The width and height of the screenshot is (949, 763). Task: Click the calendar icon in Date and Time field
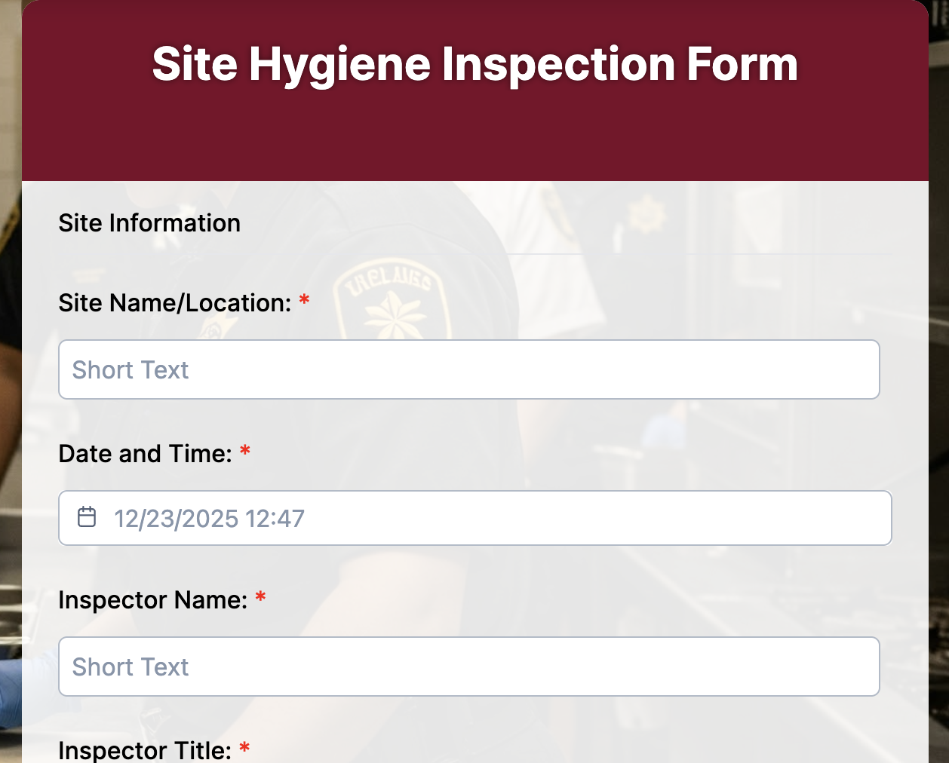88,518
